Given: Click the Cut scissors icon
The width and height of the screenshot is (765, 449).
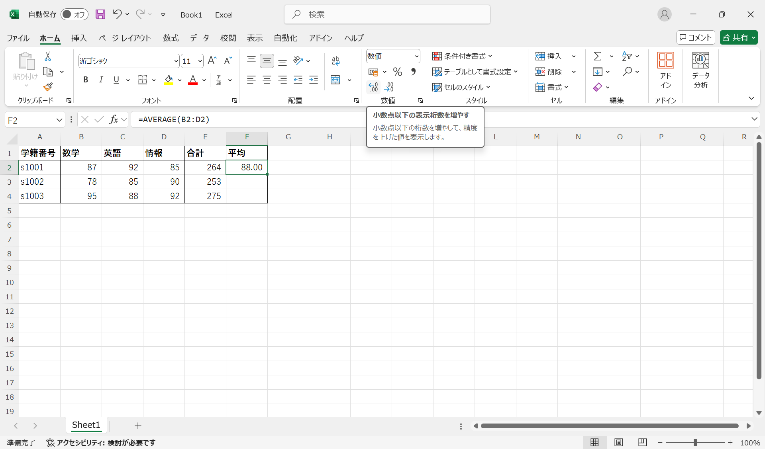Looking at the screenshot, I should click(48, 57).
